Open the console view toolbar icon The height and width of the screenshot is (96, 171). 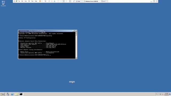pyautogui.click(x=70, y=1)
